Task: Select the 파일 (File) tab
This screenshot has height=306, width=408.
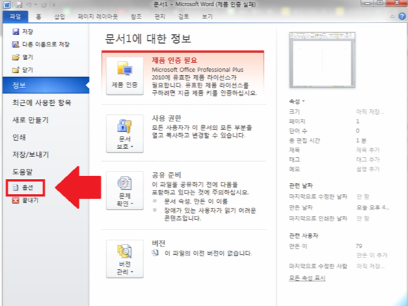Action: pos(15,17)
